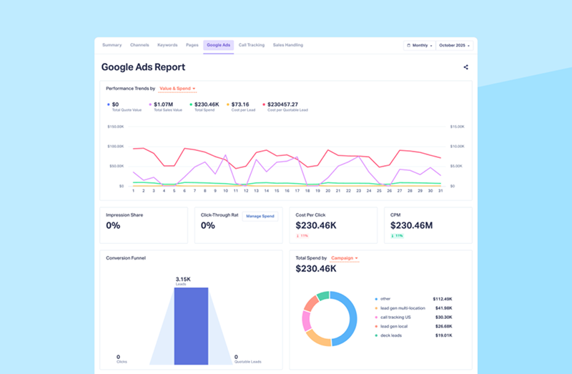The width and height of the screenshot is (572, 374).
Task: Toggle the Cost per Quotable Lead legend series
Action: pos(285,107)
